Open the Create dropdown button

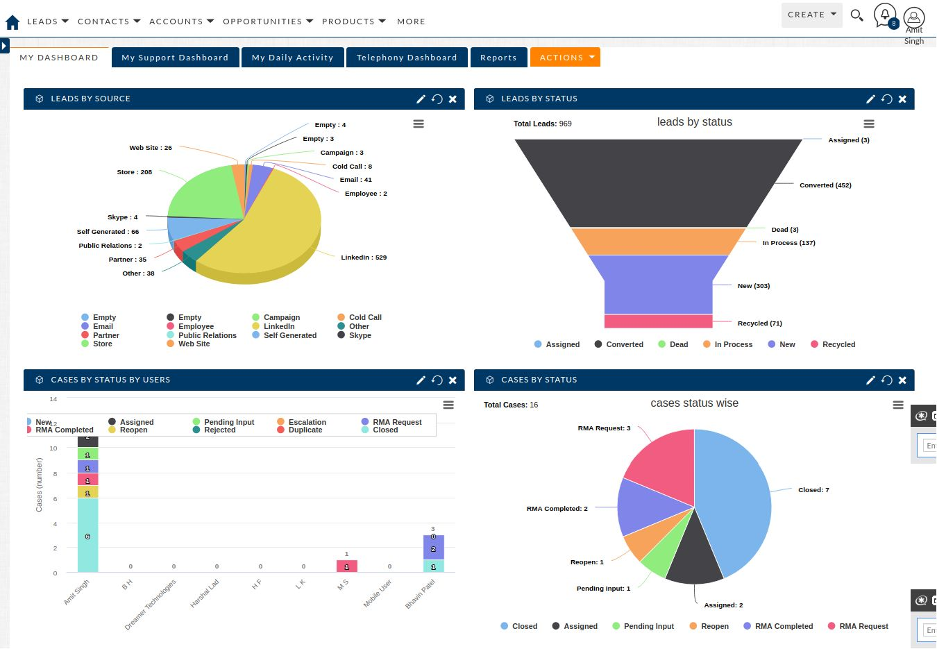point(812,15)
